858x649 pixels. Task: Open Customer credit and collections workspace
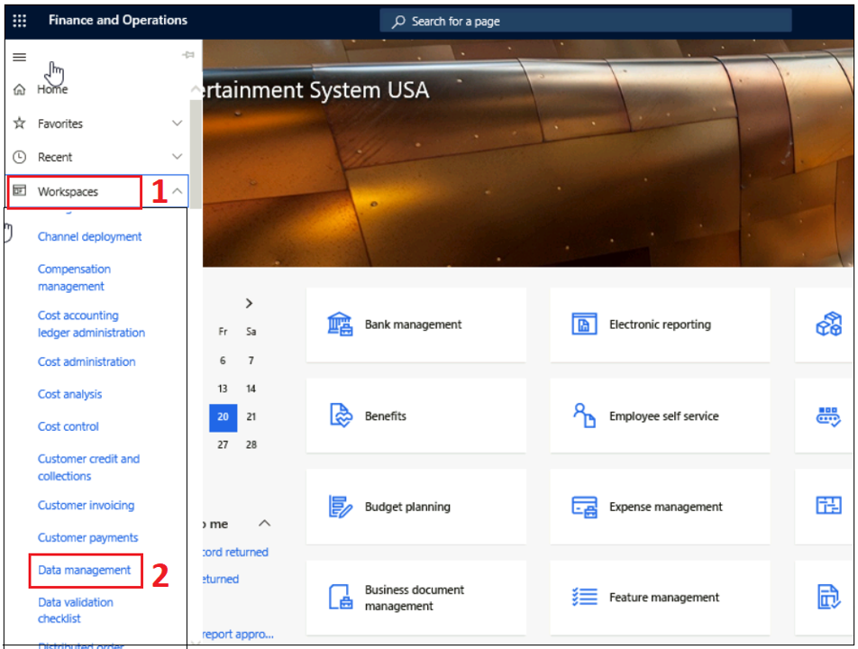[x=88, y=467]
